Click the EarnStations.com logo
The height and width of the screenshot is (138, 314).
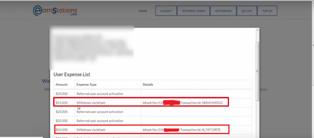click(55, 10)
